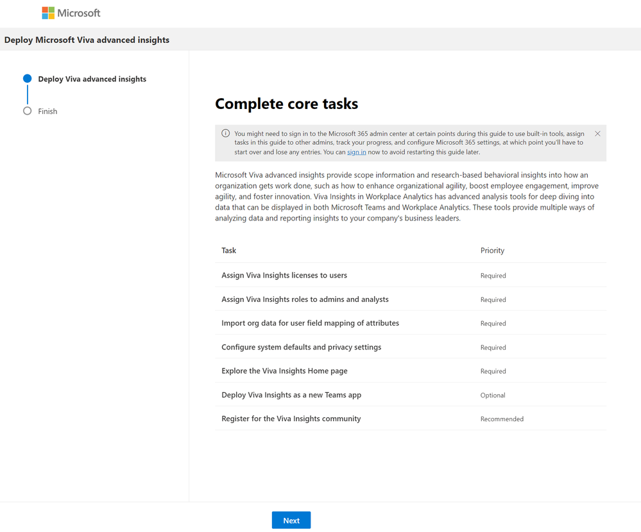Click Deploy Microsoft Viva advanced insights title
The width and height of the screenshot is (641, 532).
coord(87,40)
